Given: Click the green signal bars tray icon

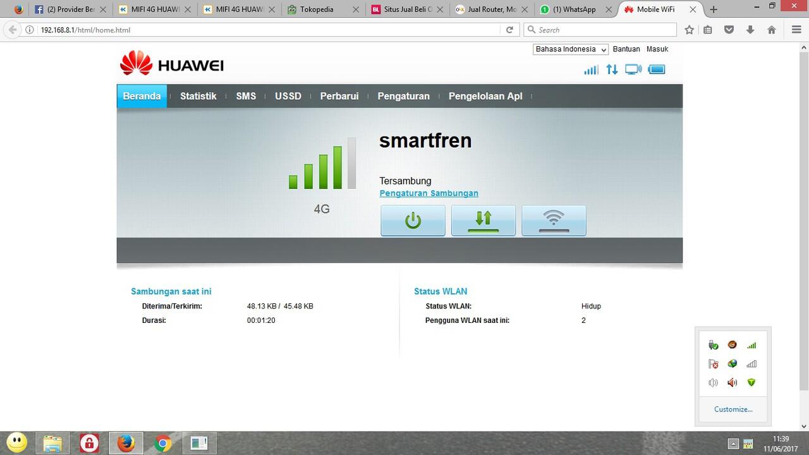Looking at the screenshot, I should pyautogui.click(x=751, y=345).
